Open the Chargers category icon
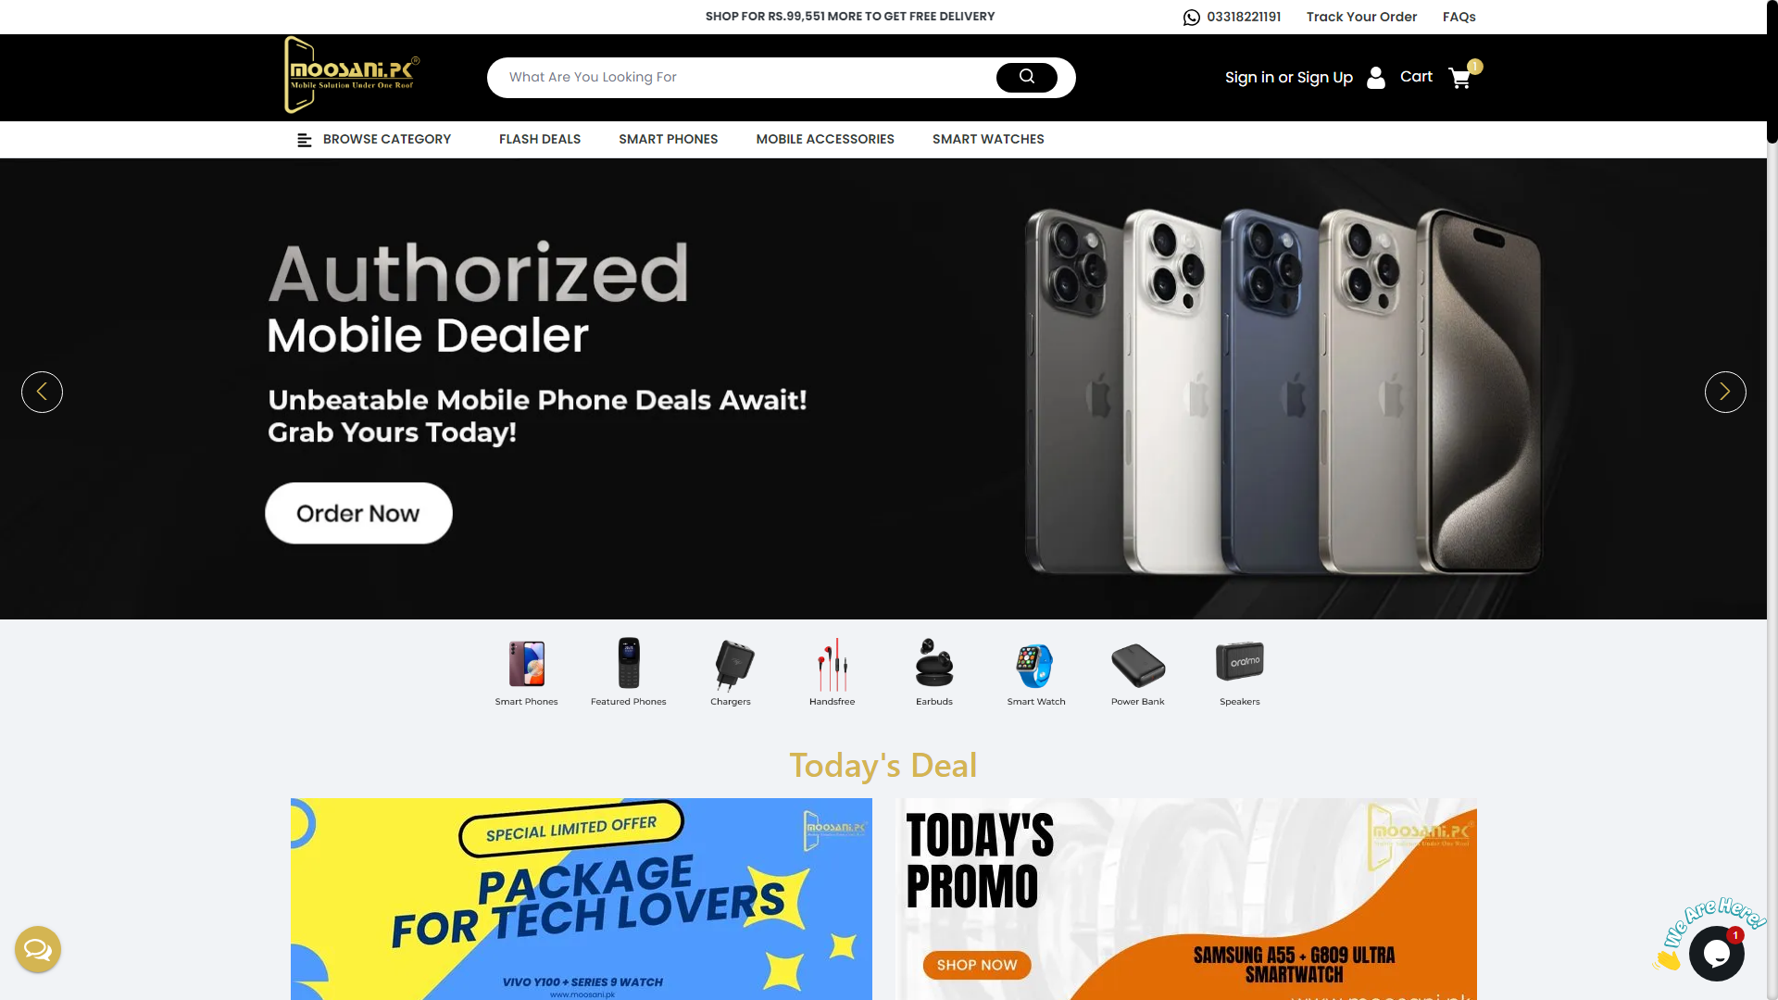The width and height of the screenshot is (1778, 1000). (732, 664)
